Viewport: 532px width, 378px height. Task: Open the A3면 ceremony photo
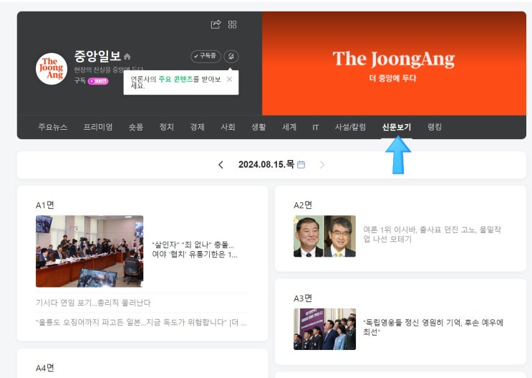pos(324,329)
